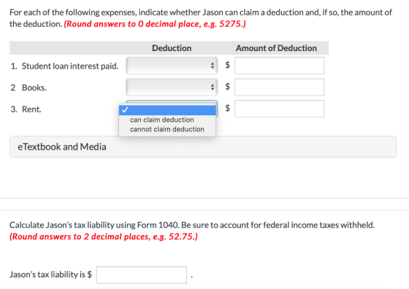Click the red 'Round answers to 2 decimal places' note
The height and width of the screenshot is (289, 409).
(104, 236)
